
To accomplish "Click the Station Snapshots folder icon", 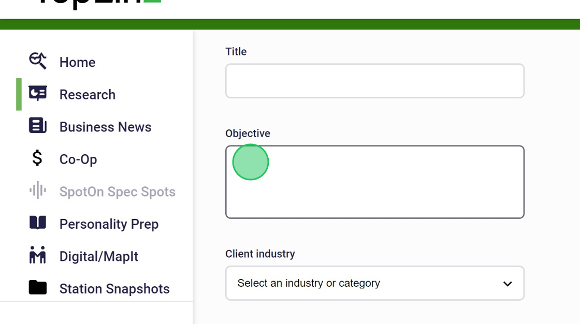I will coord(38,288).
